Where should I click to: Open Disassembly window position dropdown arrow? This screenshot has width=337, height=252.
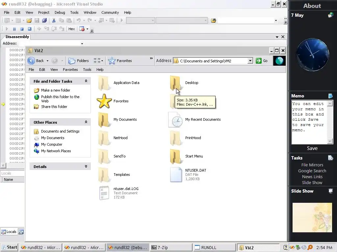coord(277,37)
